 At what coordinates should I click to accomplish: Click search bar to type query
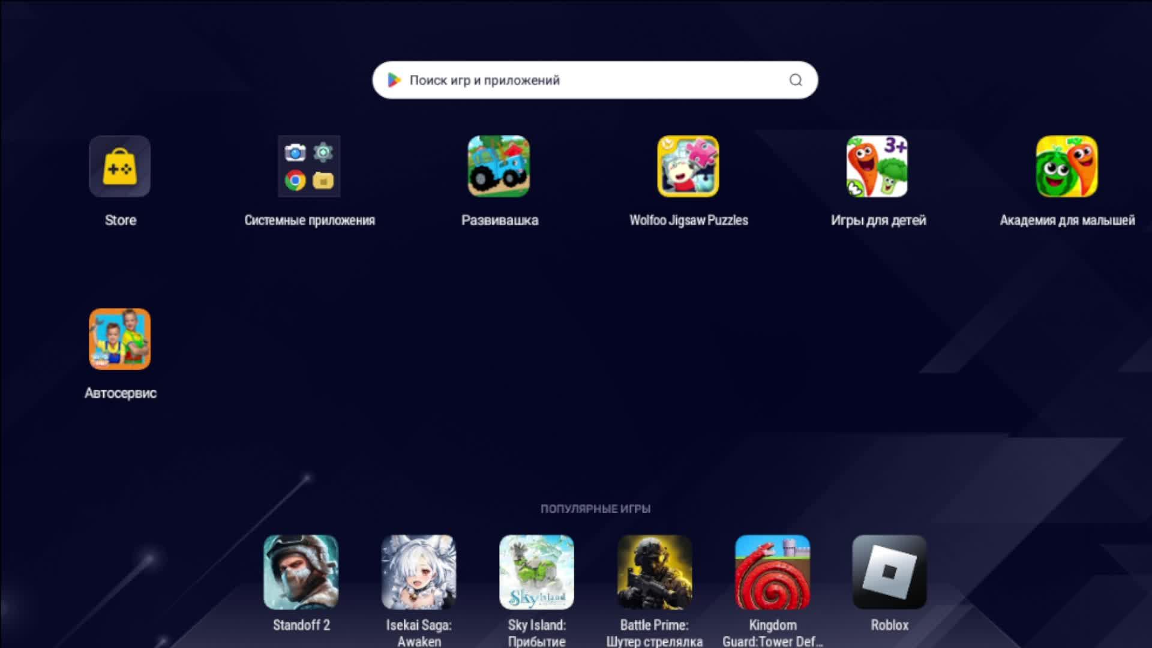point(595,79)
